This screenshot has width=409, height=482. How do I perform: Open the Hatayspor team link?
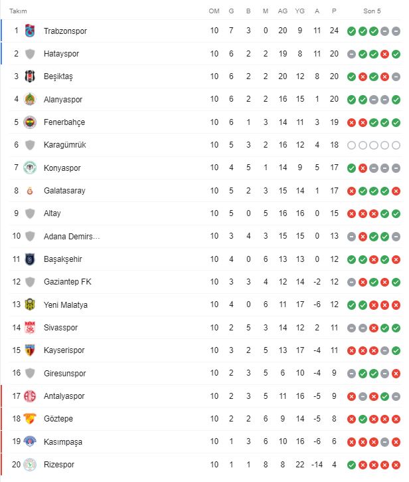(x=61, y=54)
